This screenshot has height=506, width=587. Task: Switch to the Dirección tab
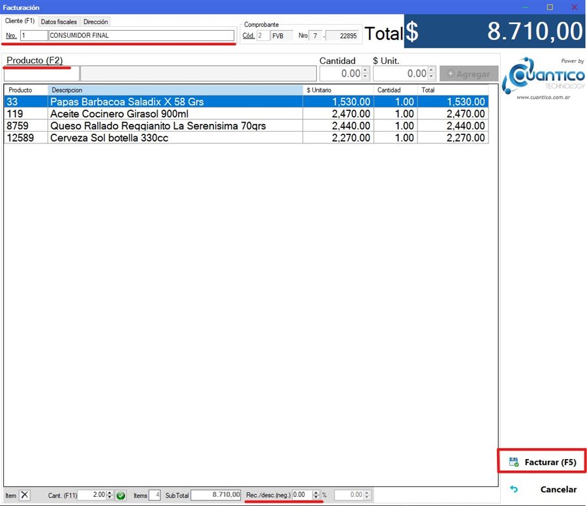point(95,22)
